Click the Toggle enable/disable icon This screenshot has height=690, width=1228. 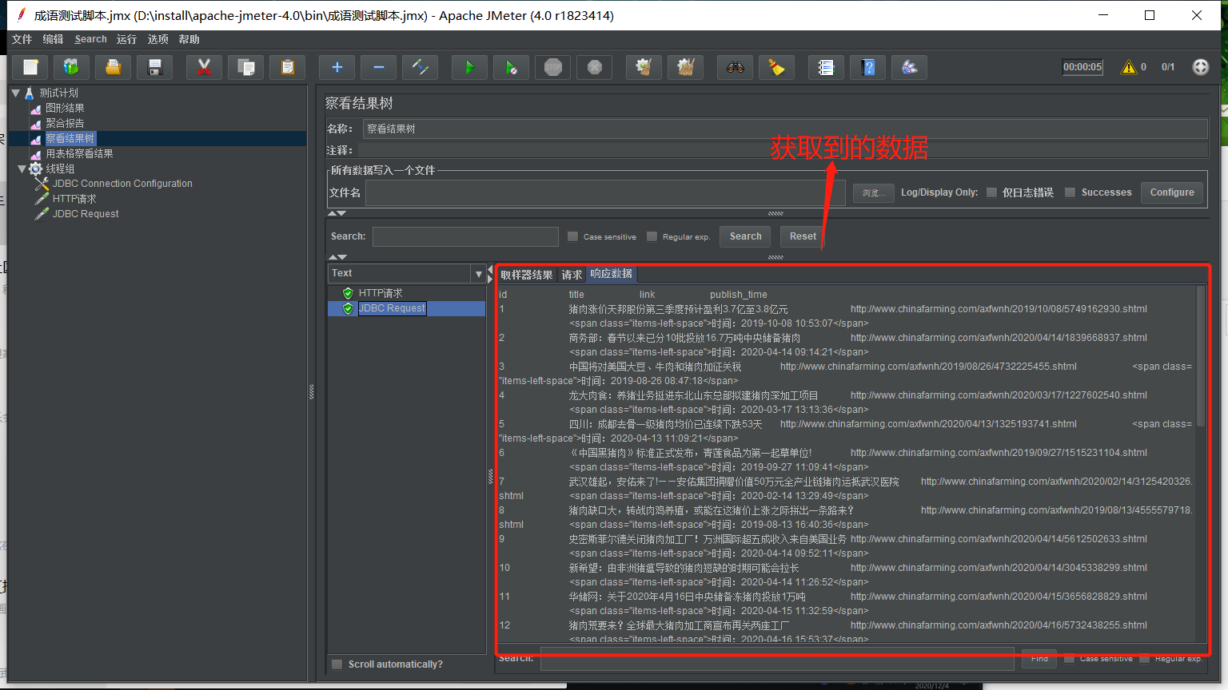(421, 67)
